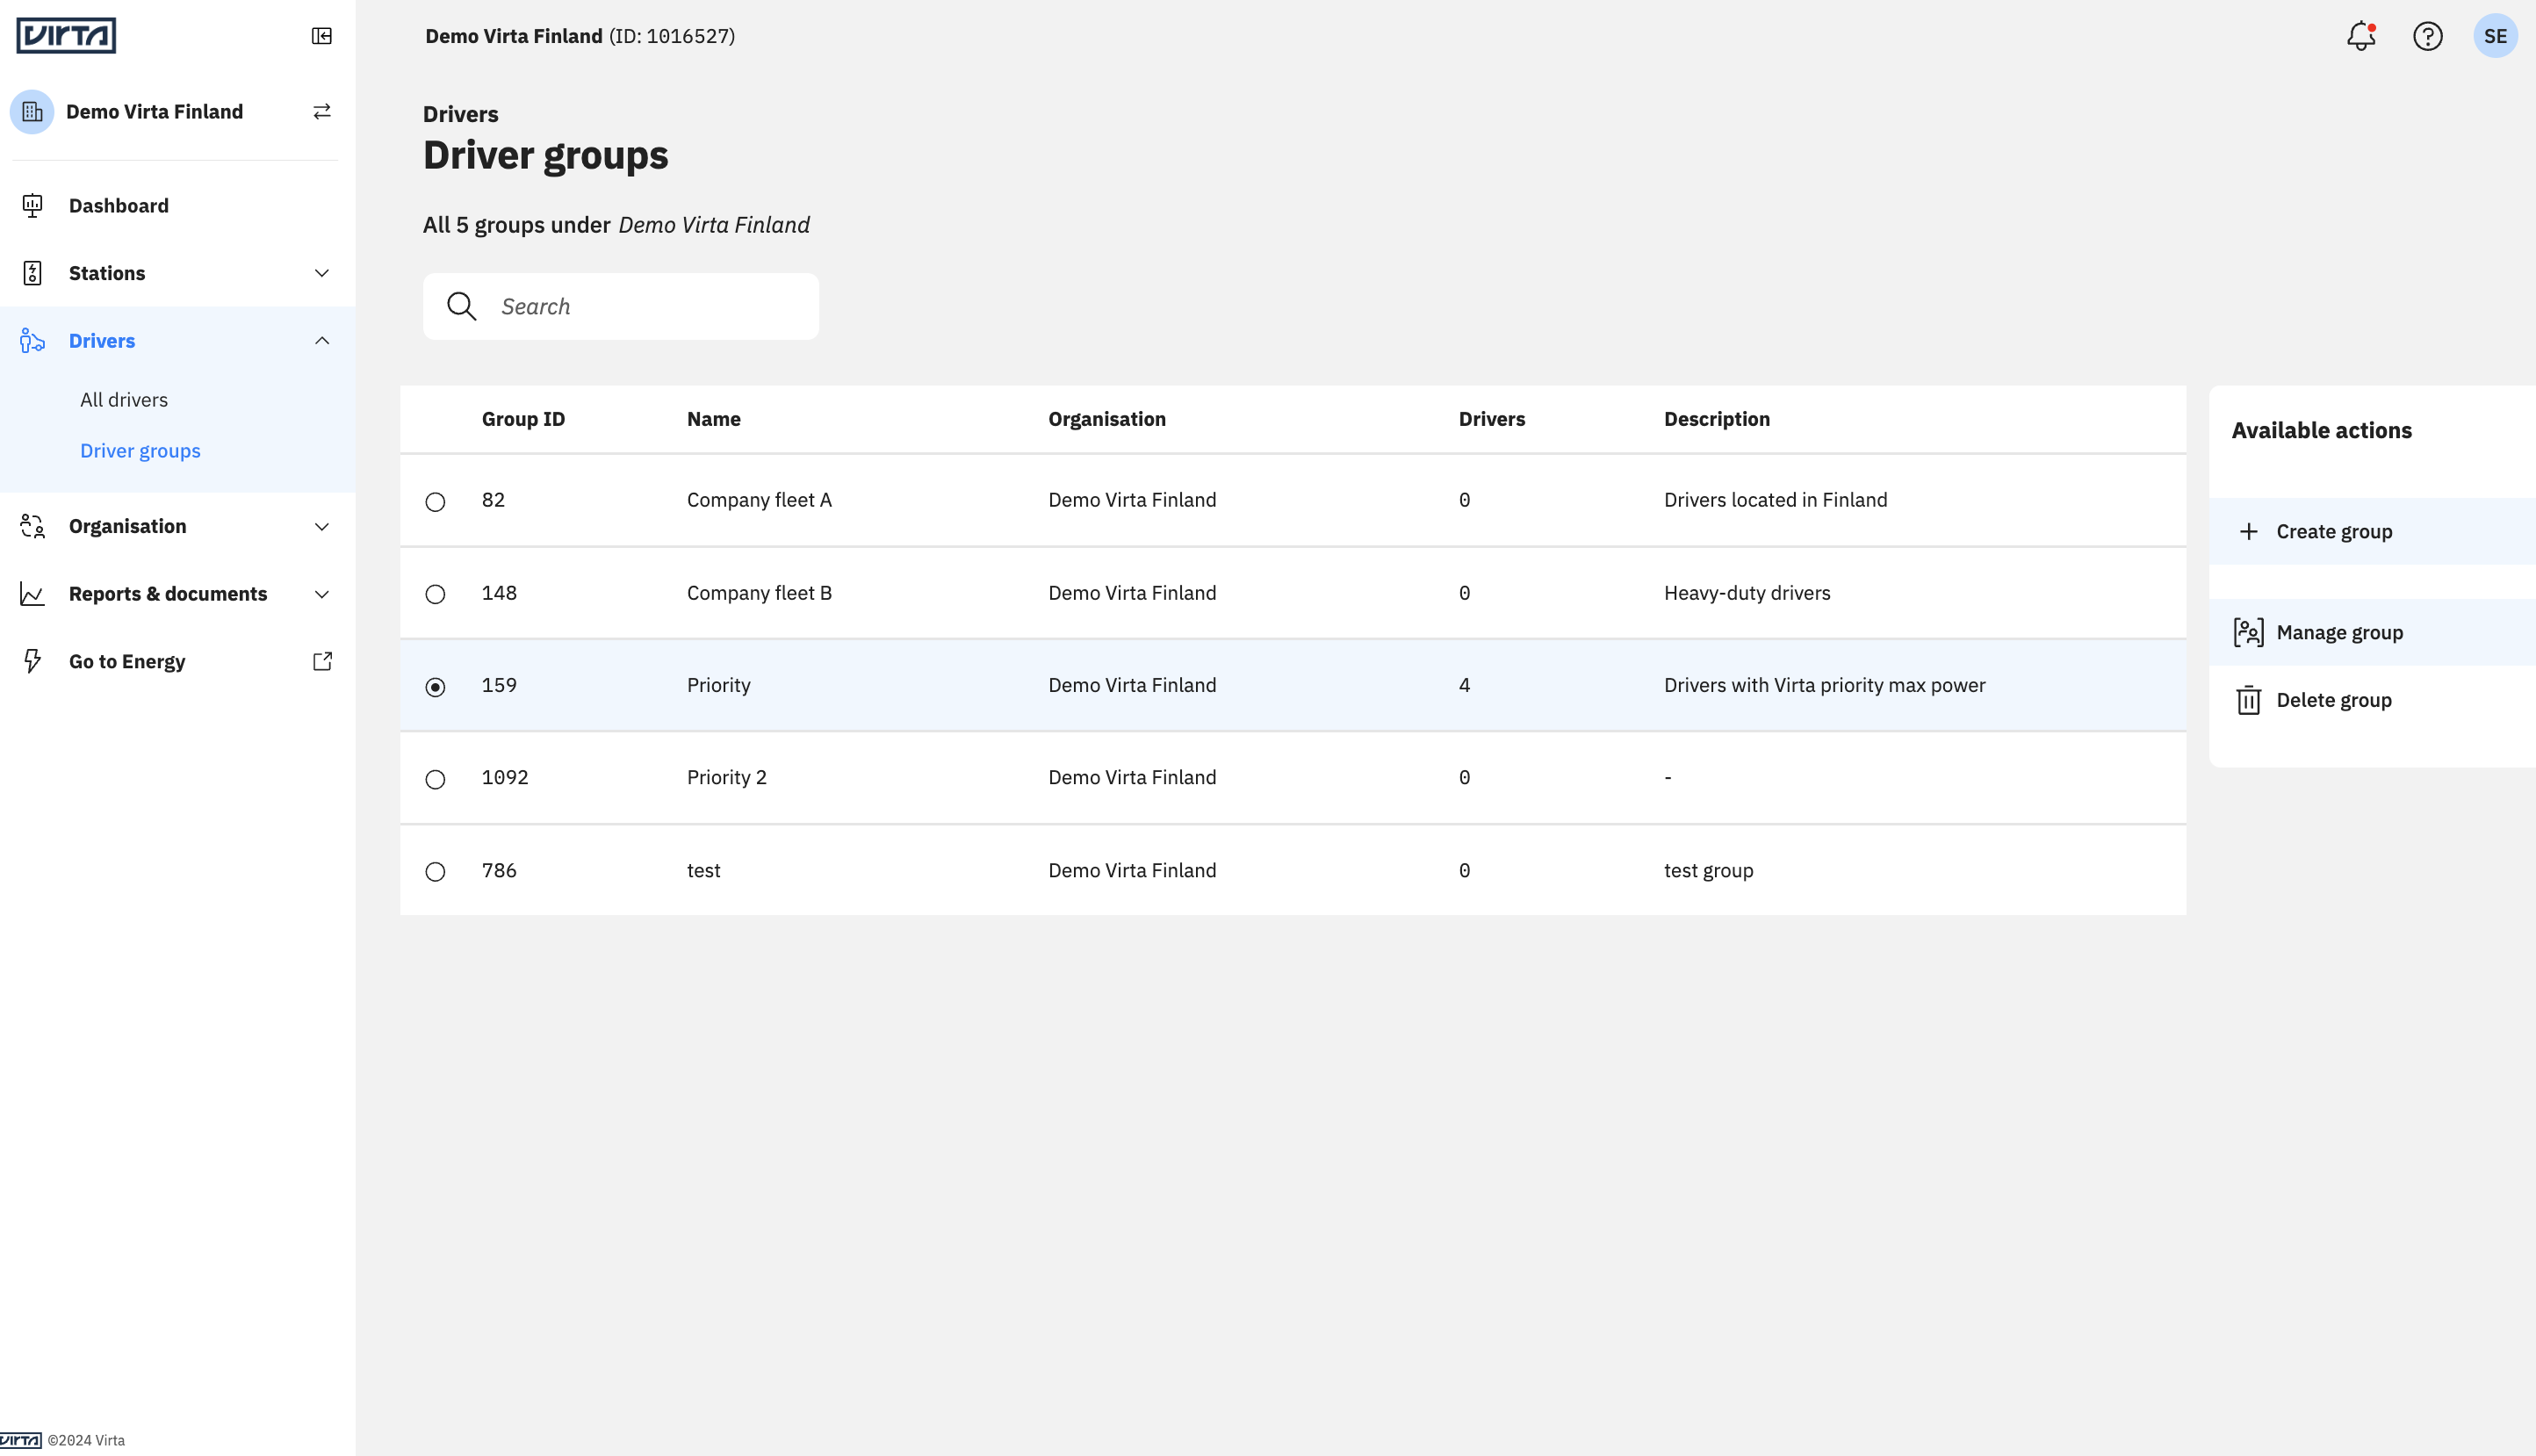Click the 'Drivers located in Finland' description
The image size is (2536, 1456).
[1776, 500]
